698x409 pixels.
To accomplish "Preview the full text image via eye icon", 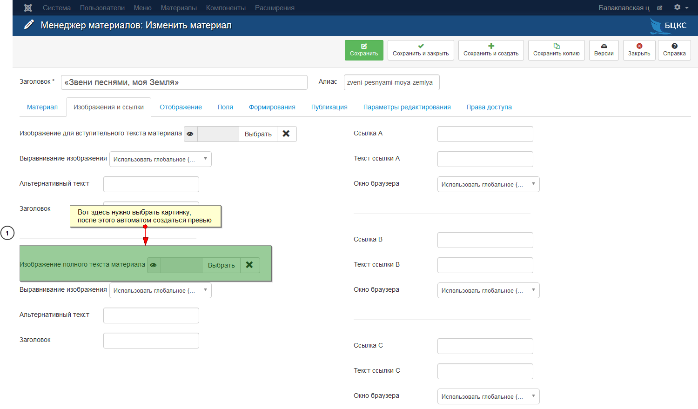I will pos(154,265).
